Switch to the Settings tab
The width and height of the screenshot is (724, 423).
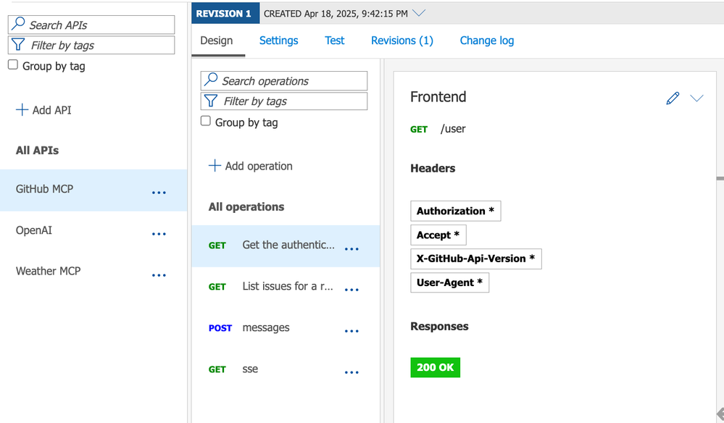coord(278,41)
